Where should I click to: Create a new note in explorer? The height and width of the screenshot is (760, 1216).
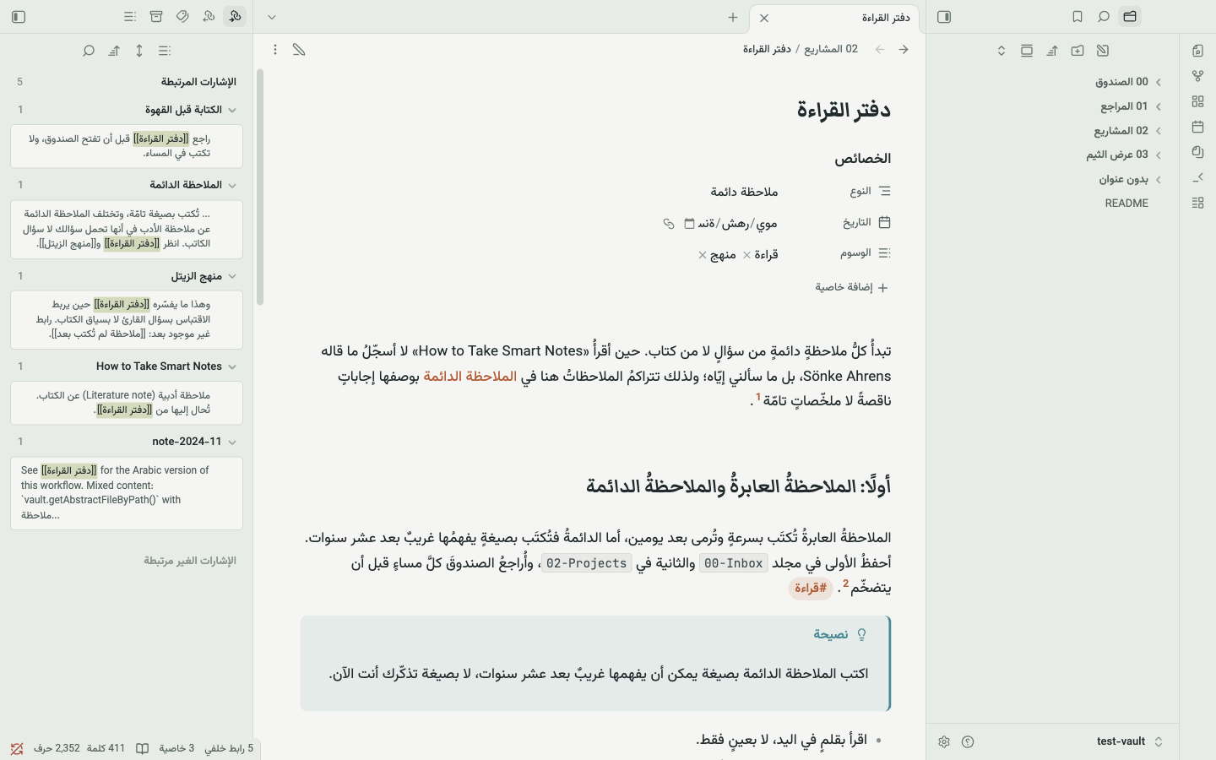(1103, 51)
